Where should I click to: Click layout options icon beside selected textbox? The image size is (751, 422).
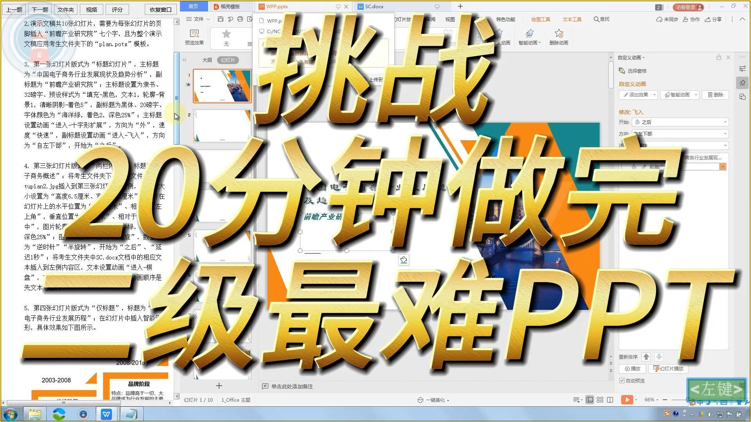(404, 260)
